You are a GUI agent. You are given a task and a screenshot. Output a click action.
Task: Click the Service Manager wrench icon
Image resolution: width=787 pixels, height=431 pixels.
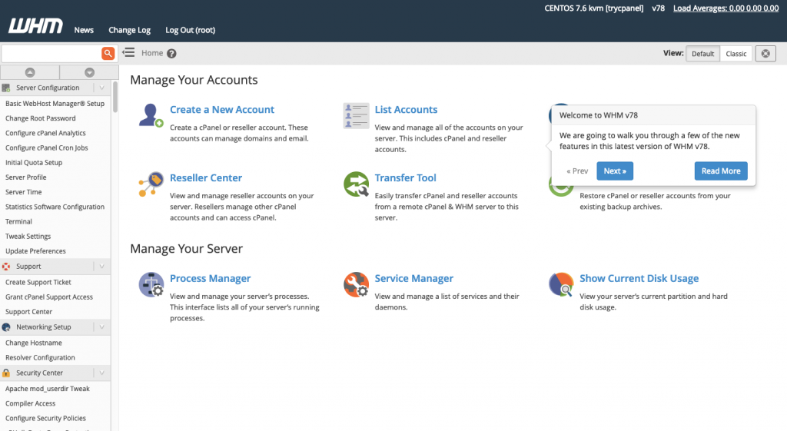356,284
